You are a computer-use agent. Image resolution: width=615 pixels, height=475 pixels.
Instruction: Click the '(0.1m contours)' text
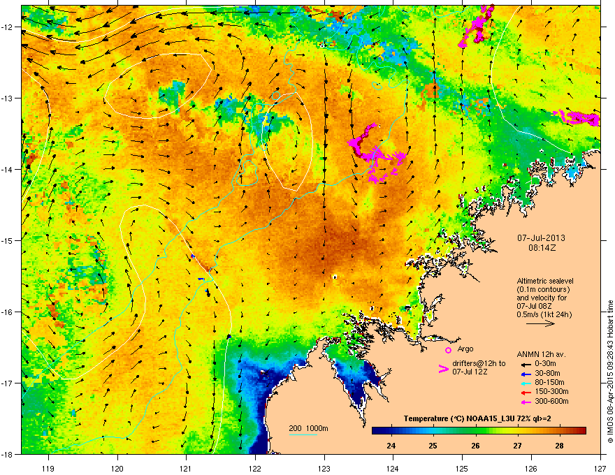pos(543,290)
